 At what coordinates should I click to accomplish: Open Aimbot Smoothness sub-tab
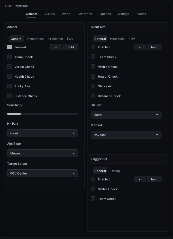pos(35,39)
